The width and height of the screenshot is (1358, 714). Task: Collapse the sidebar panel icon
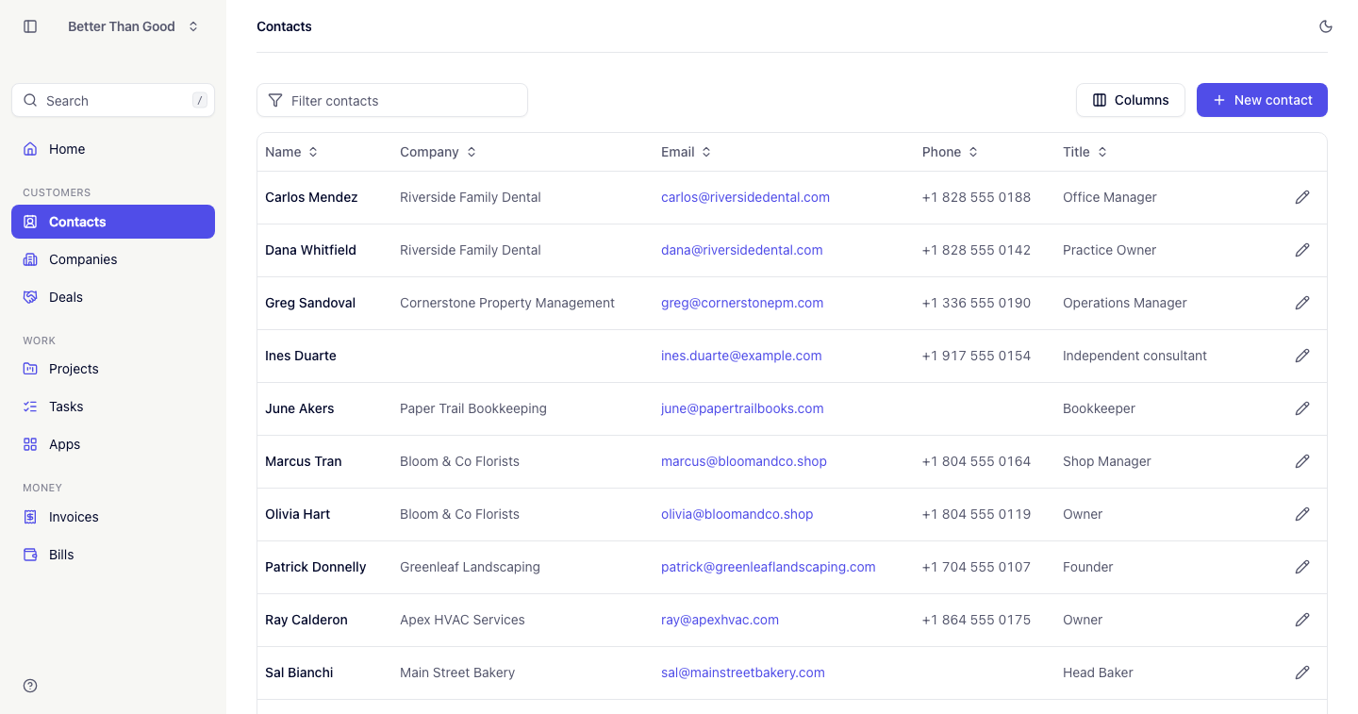30,26
